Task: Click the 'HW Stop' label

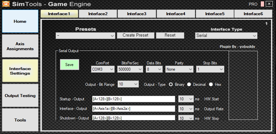Action: point(211,118)
